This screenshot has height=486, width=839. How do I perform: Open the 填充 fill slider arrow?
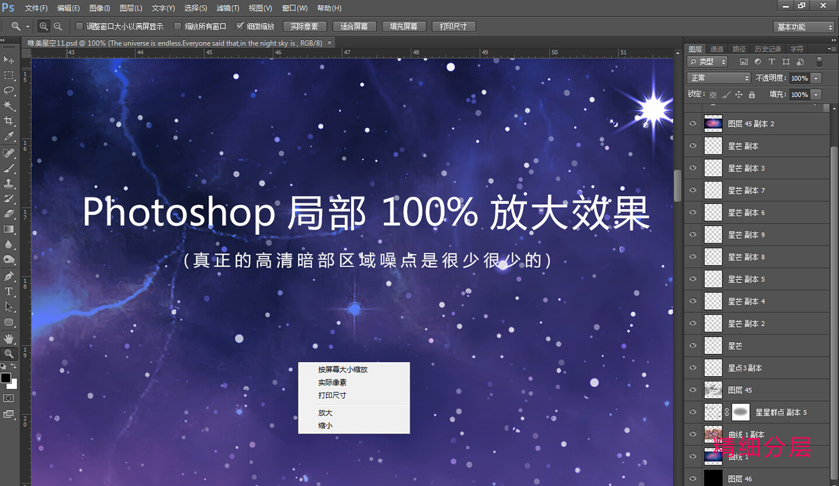point(816,95)
